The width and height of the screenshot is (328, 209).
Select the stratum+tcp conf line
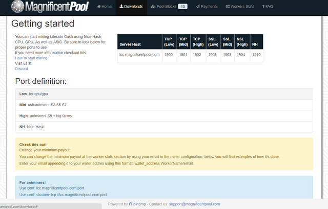63,195
